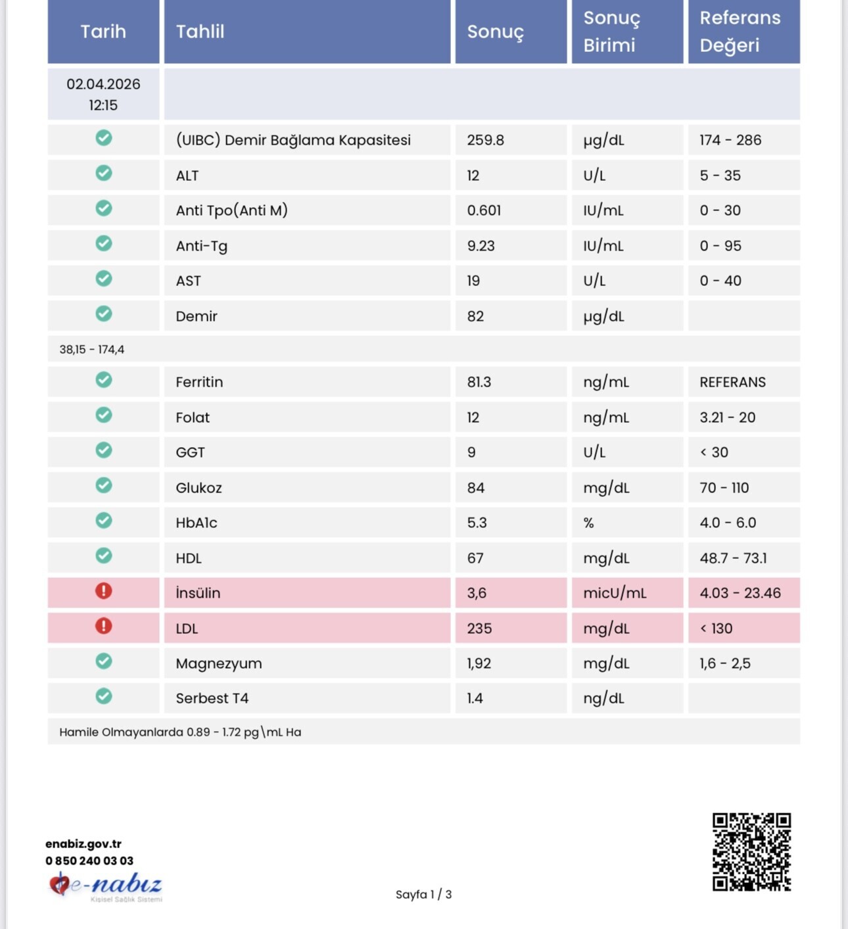This screenshot has height=929, width=848.
Task: Click the green checkmark for HbA1c
Action: (x=104, y=521)
